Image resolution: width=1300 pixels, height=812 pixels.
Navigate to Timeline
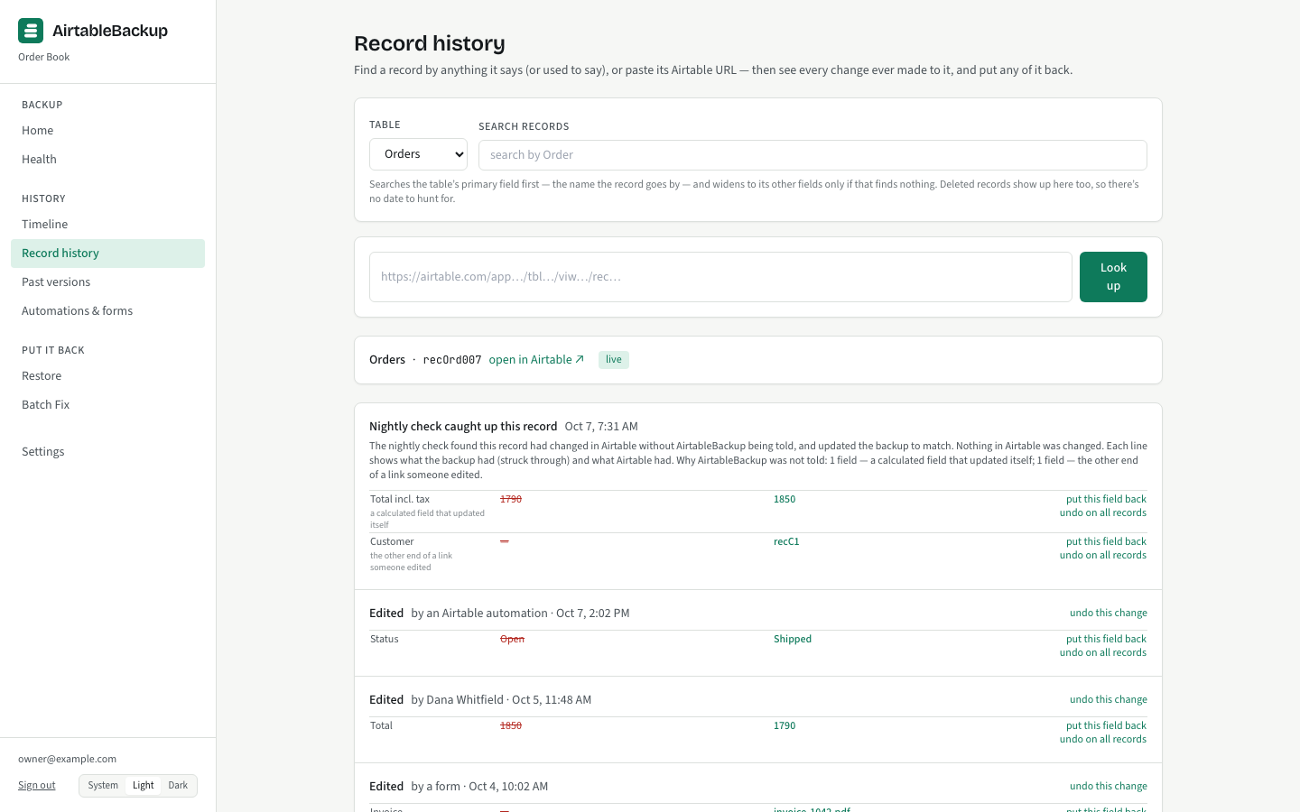[x=107, y=225]
